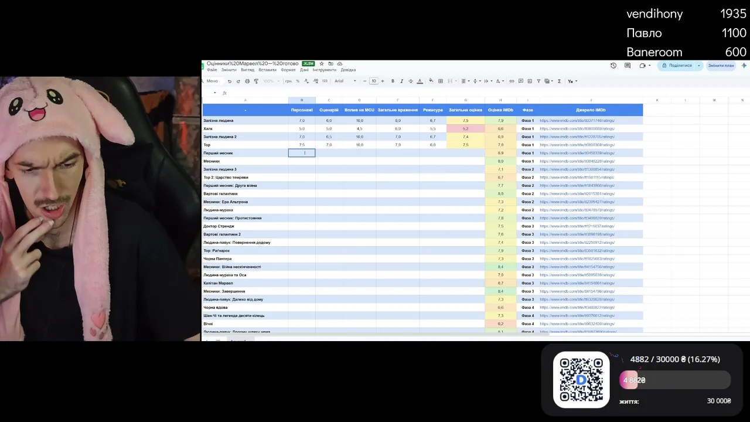Move the document to a folder

[x=330, y=63]
